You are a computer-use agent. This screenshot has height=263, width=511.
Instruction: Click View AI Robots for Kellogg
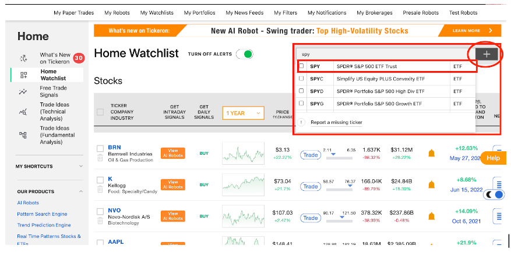click(x=172, y=184)
